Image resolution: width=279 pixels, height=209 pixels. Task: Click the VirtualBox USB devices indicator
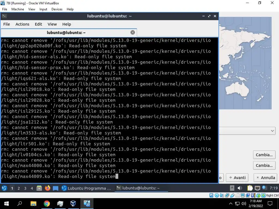[232, 195]
